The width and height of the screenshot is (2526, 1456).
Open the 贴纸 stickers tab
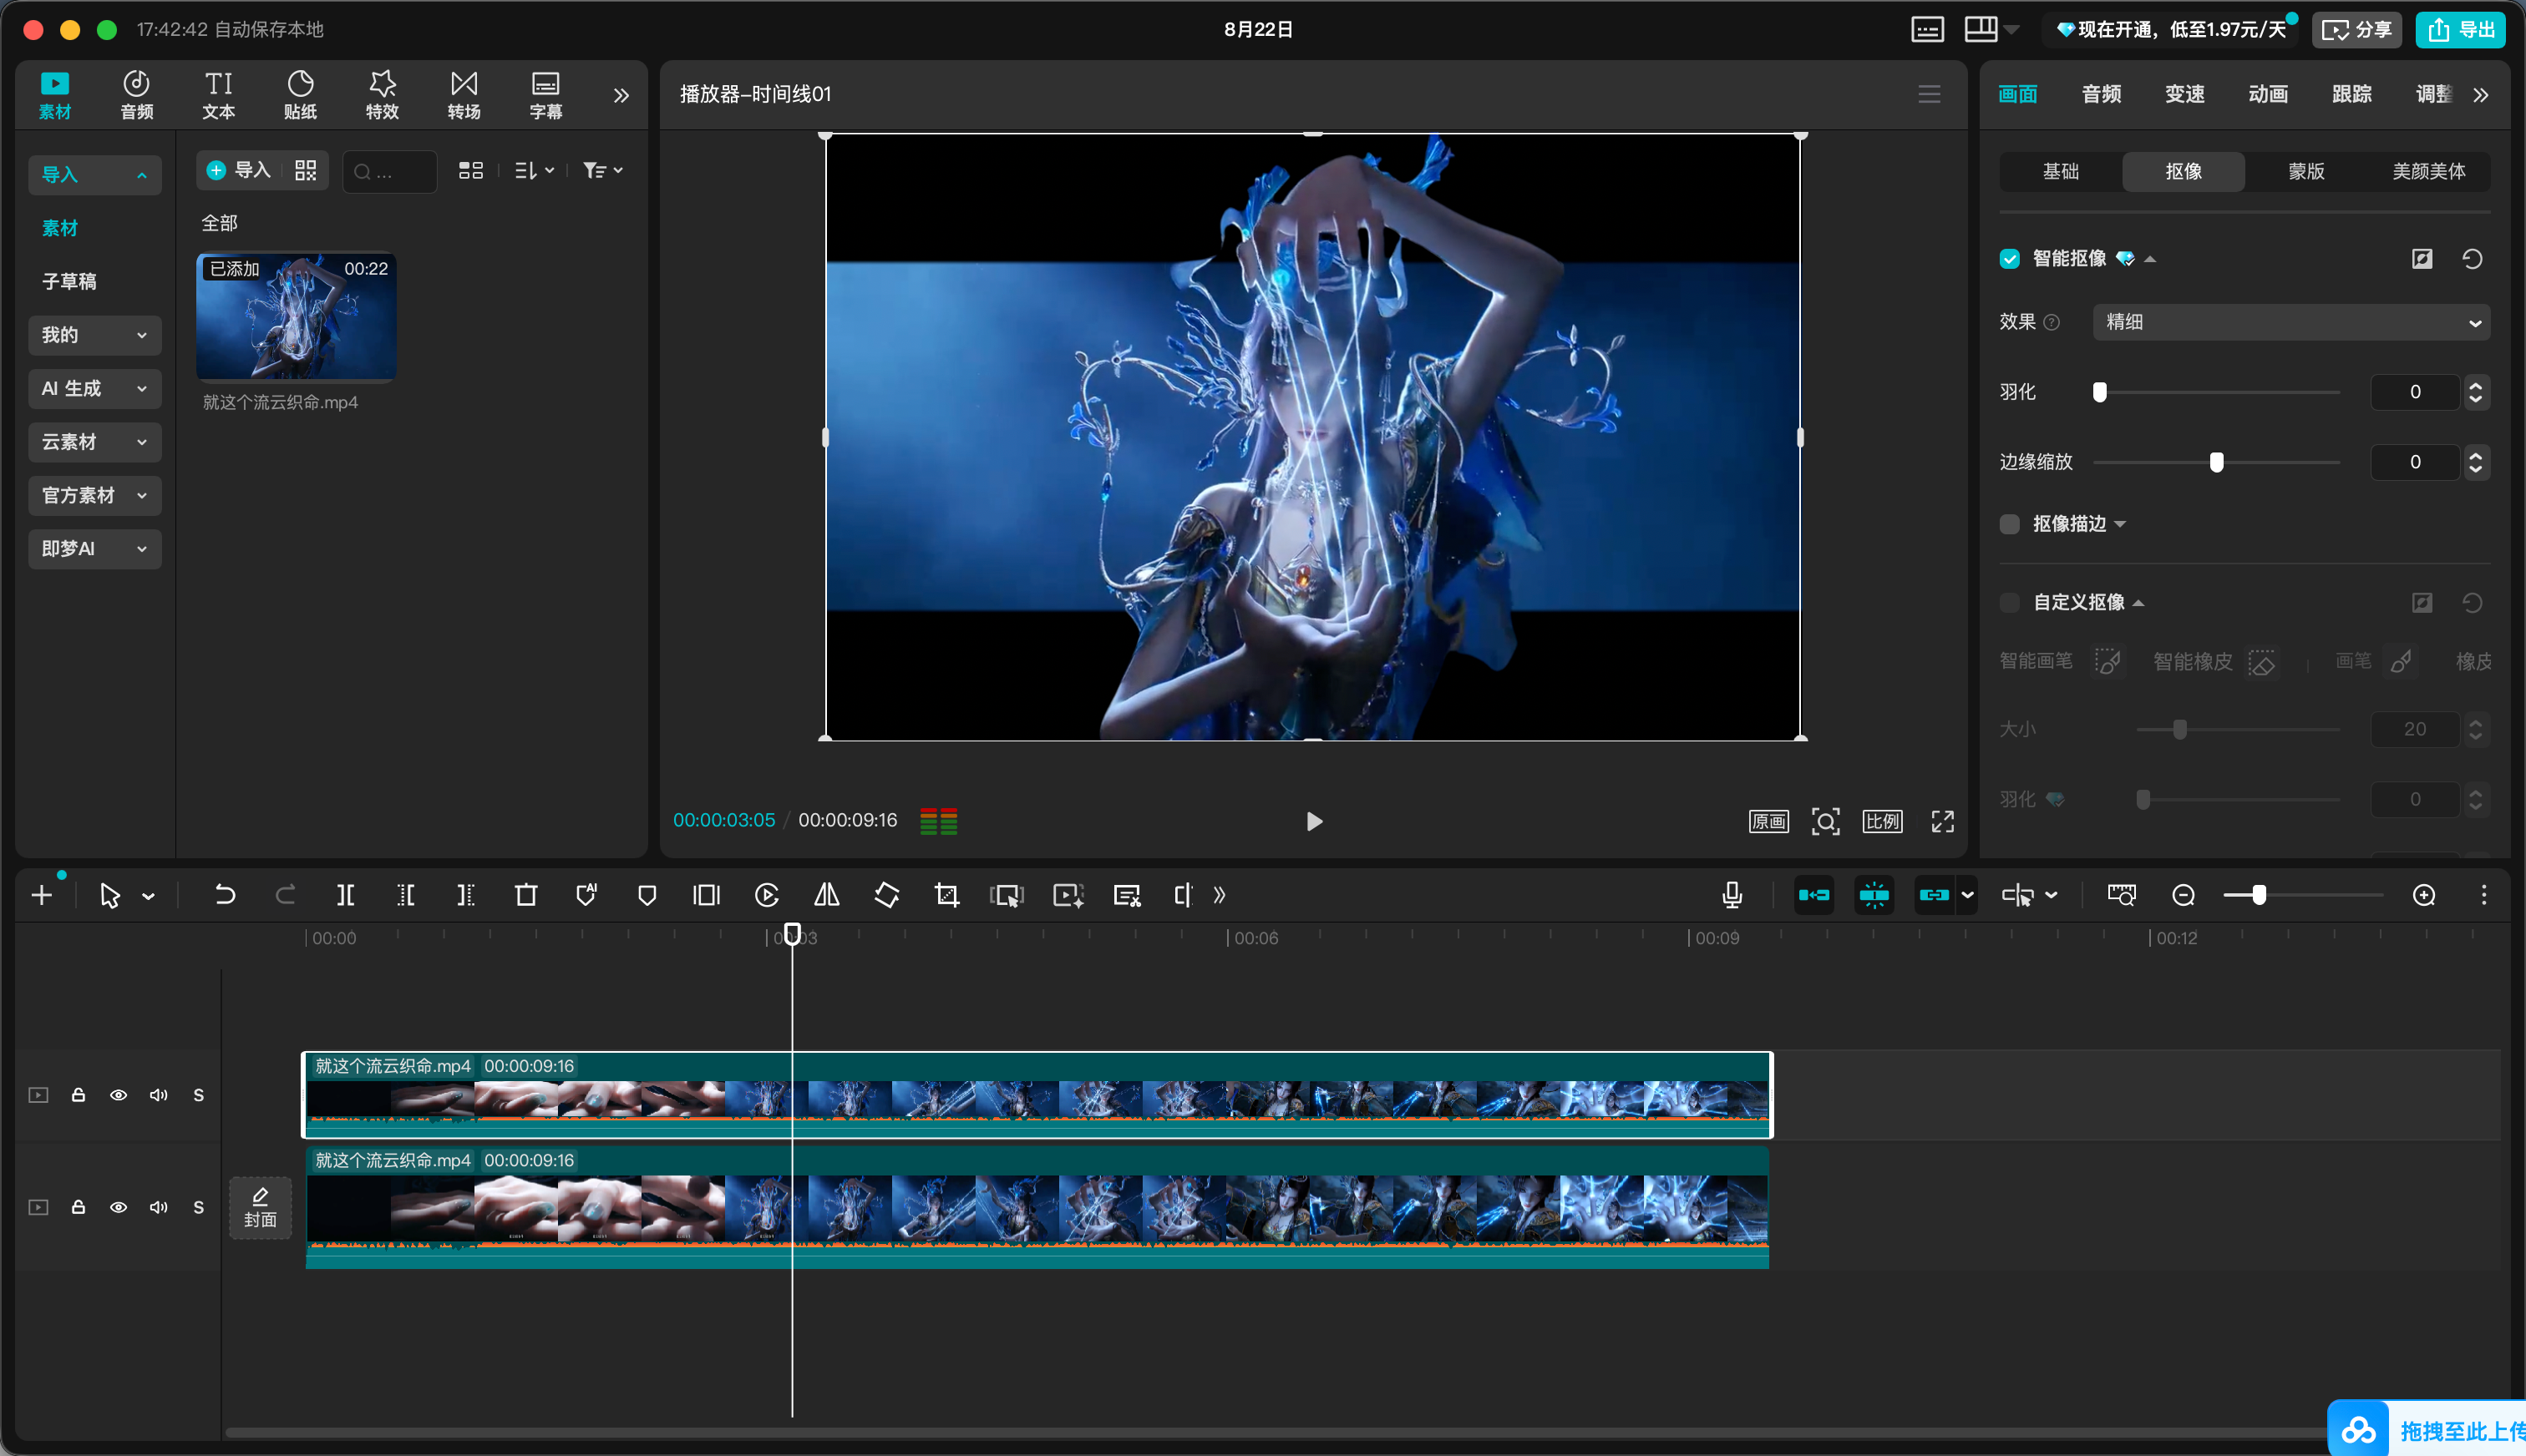pos(300,95)
